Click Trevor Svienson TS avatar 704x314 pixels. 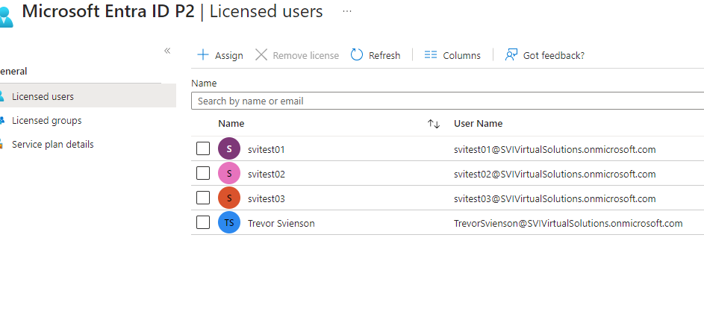(229, 223)
